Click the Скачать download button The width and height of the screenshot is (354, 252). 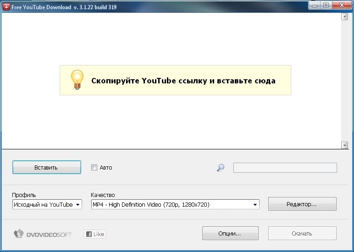[302, 234]
